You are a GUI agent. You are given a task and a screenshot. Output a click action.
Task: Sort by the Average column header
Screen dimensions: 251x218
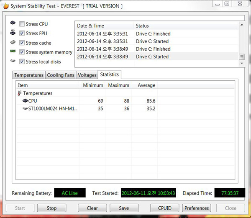144,85
